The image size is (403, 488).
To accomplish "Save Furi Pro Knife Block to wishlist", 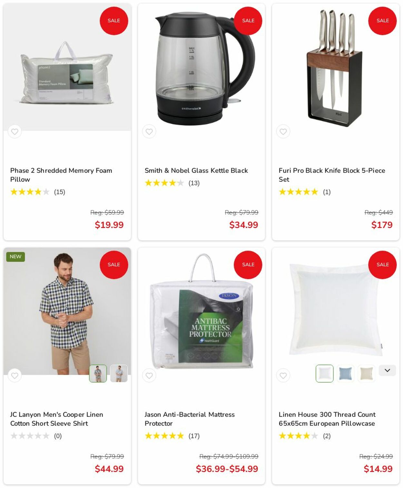I will tap(283, 132).
